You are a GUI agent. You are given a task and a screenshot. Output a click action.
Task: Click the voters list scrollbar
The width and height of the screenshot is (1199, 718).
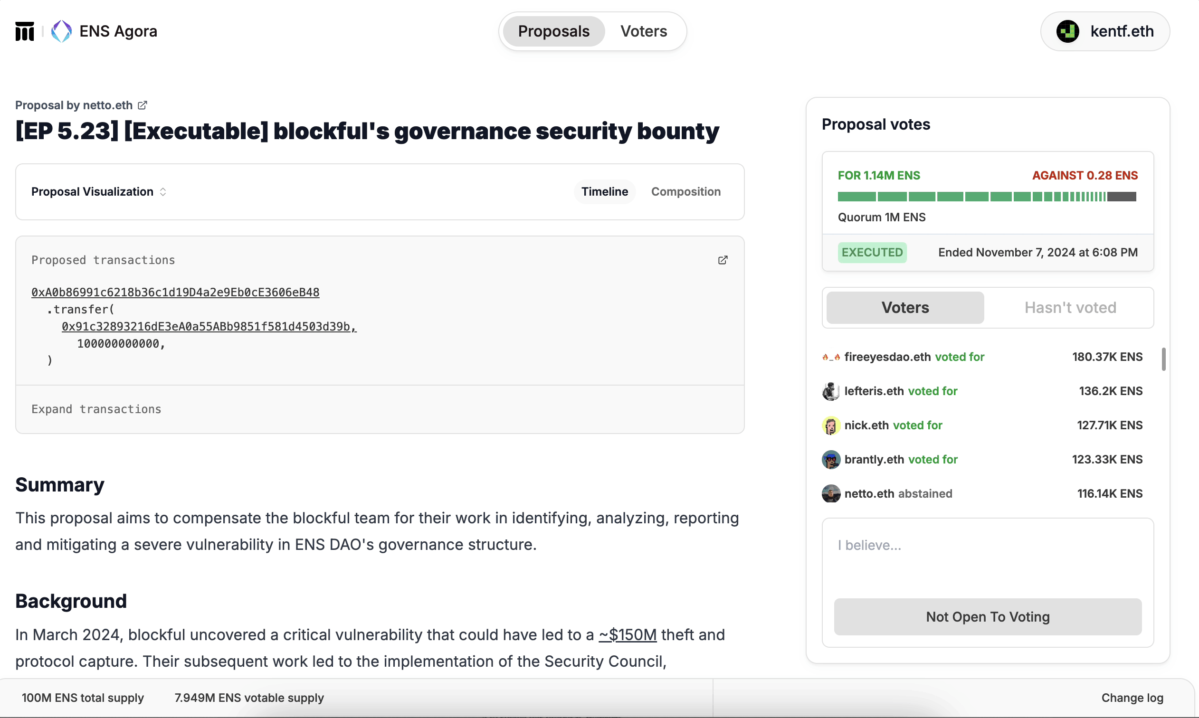(1163, 359)
